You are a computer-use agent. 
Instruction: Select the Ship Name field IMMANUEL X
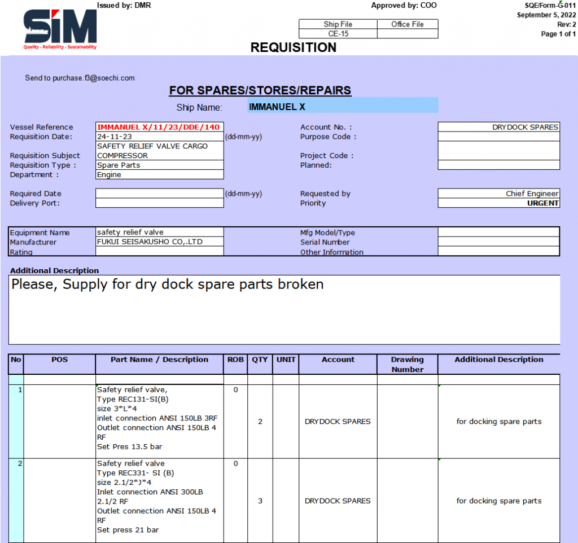[342, 106]
